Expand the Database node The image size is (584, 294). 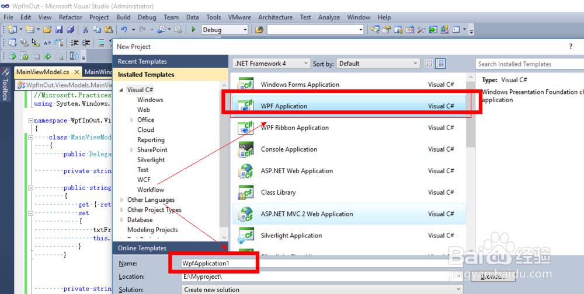122,220
